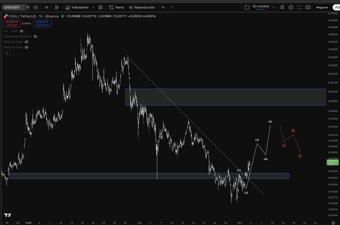Click the green market status dot
Screen dimensions: 340x225
(x=63, y=16)
